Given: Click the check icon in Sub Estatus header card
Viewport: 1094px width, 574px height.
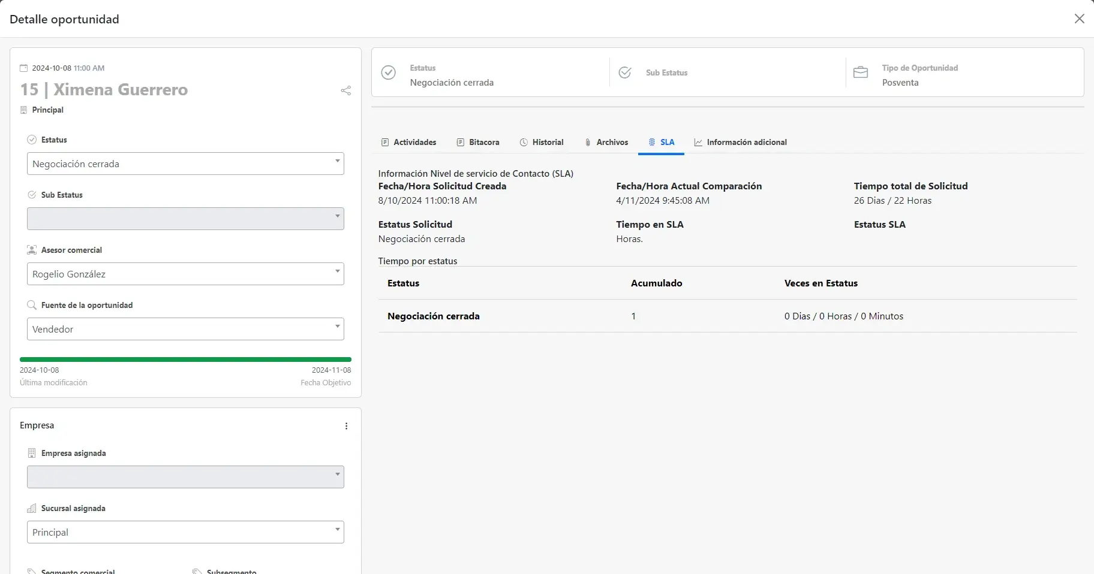Looking at the screenshot, I should pos(625,72).
